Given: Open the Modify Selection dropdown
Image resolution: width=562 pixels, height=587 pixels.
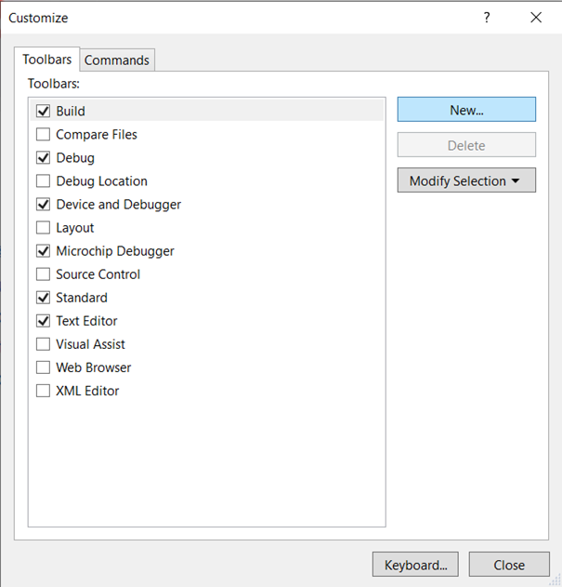Looking at the screenshot, I should click(466, 180).
